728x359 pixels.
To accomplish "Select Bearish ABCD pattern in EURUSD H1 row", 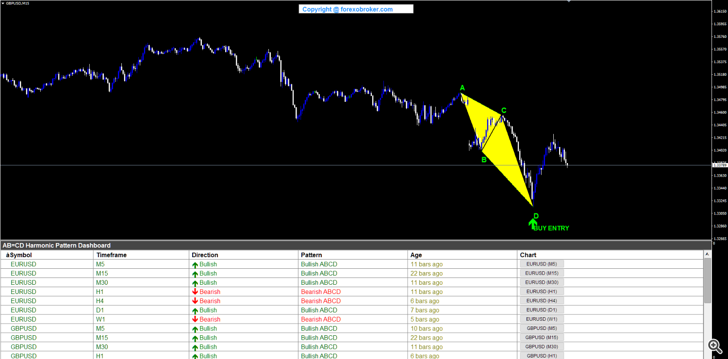I will [x=321, y=292].
